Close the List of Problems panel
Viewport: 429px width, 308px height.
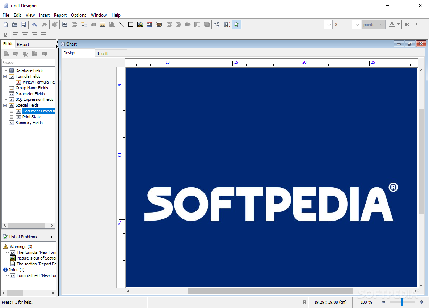(x=51, y=237)
